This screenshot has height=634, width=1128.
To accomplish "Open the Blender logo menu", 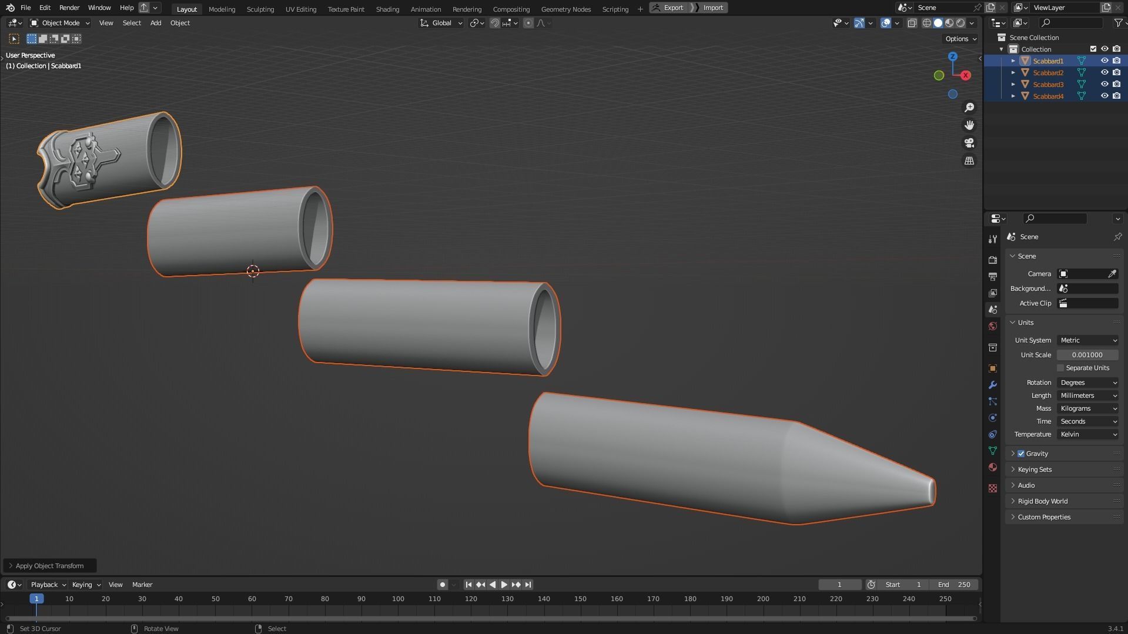I will [x=10, y=8].
